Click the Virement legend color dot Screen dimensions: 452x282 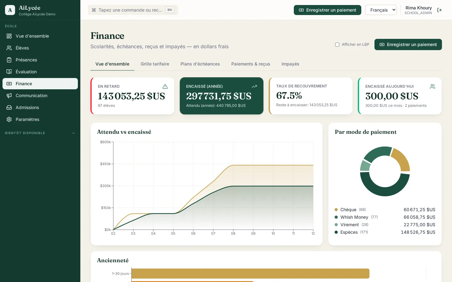(x=336, y=225)
